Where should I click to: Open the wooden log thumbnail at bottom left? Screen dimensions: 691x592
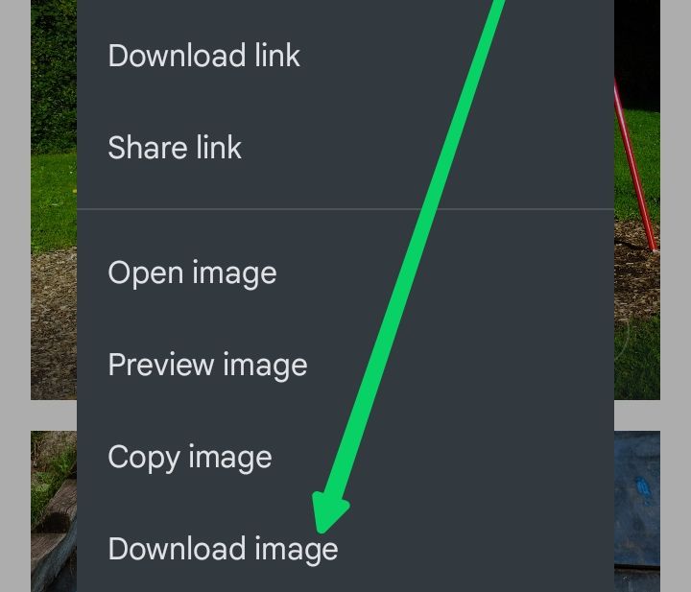point(54,511)
